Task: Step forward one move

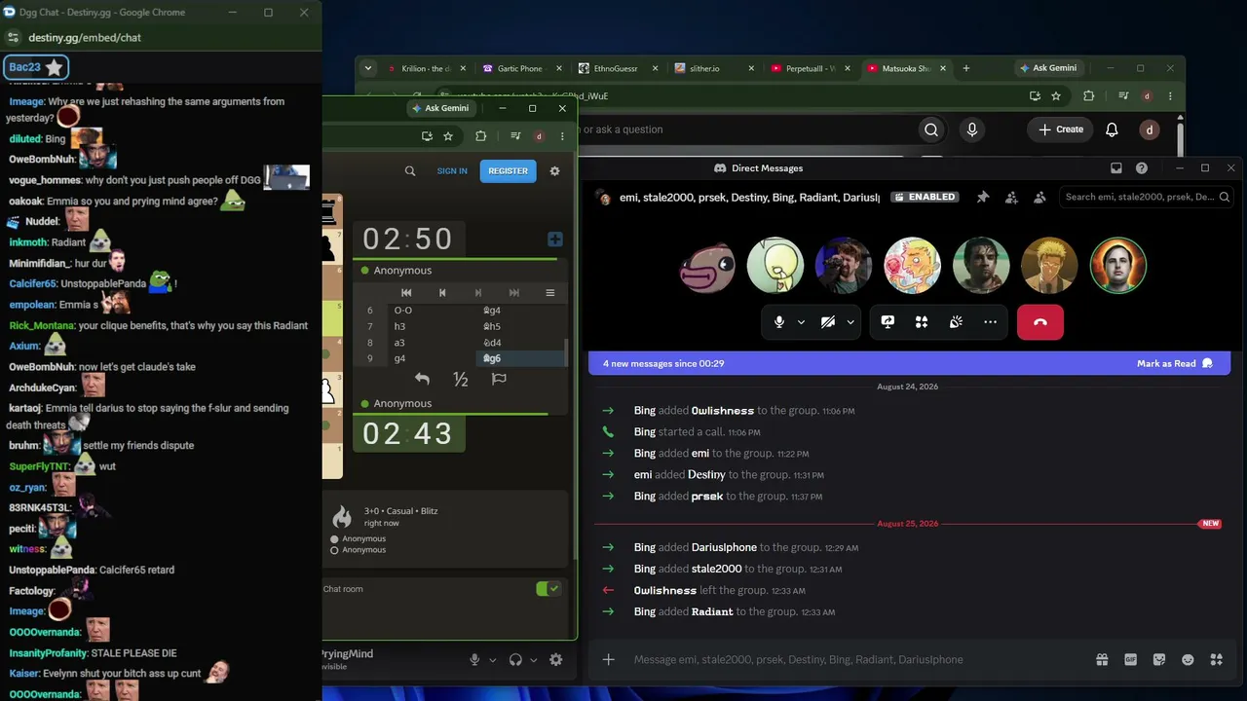Action: coord(478,292)
